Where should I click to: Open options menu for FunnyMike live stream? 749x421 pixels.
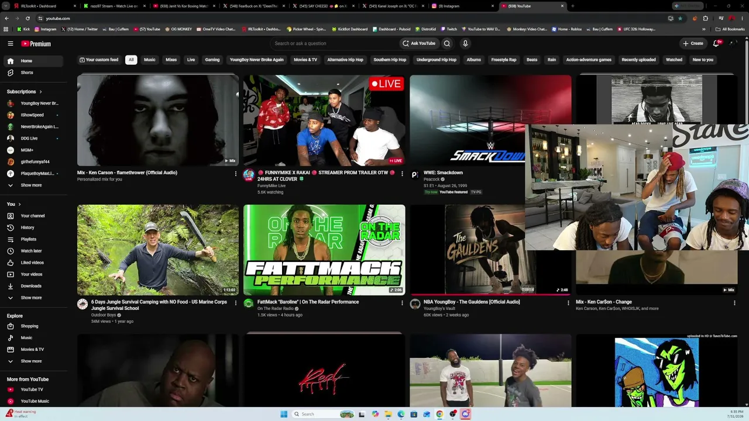pyautogui.click(x=402, y=174)
